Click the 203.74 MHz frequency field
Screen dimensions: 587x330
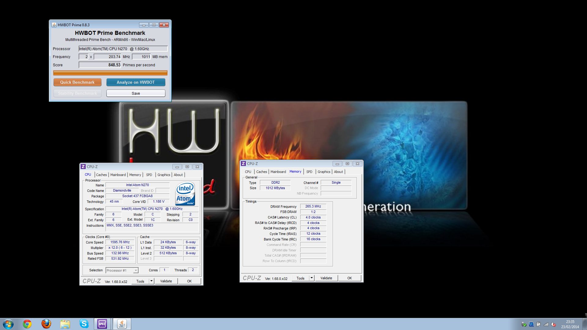(x=107, y=57)
